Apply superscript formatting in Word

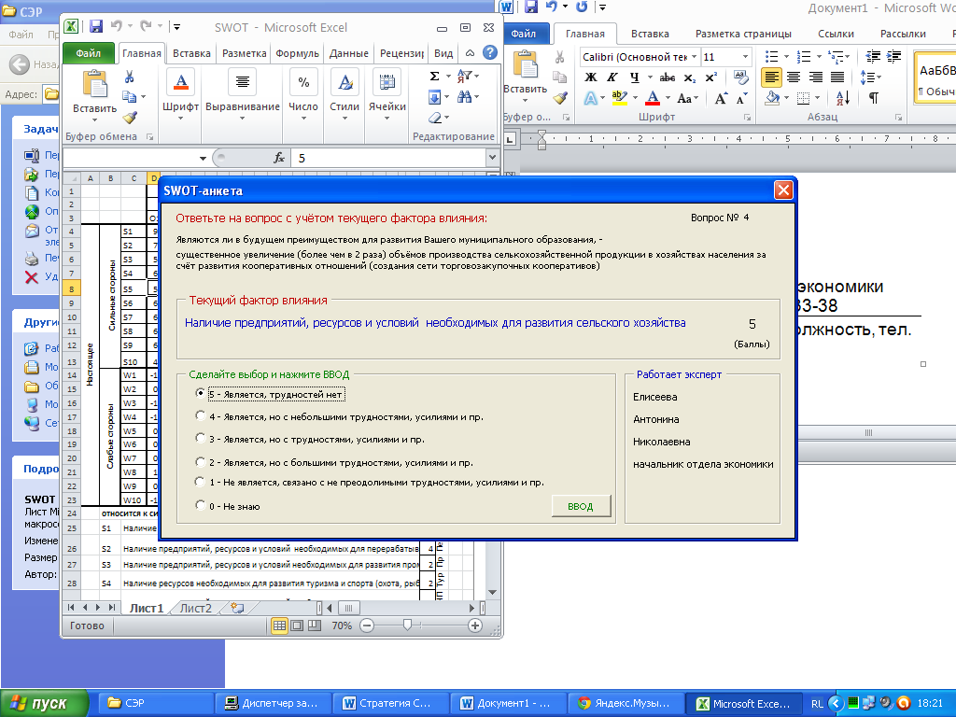710,77
